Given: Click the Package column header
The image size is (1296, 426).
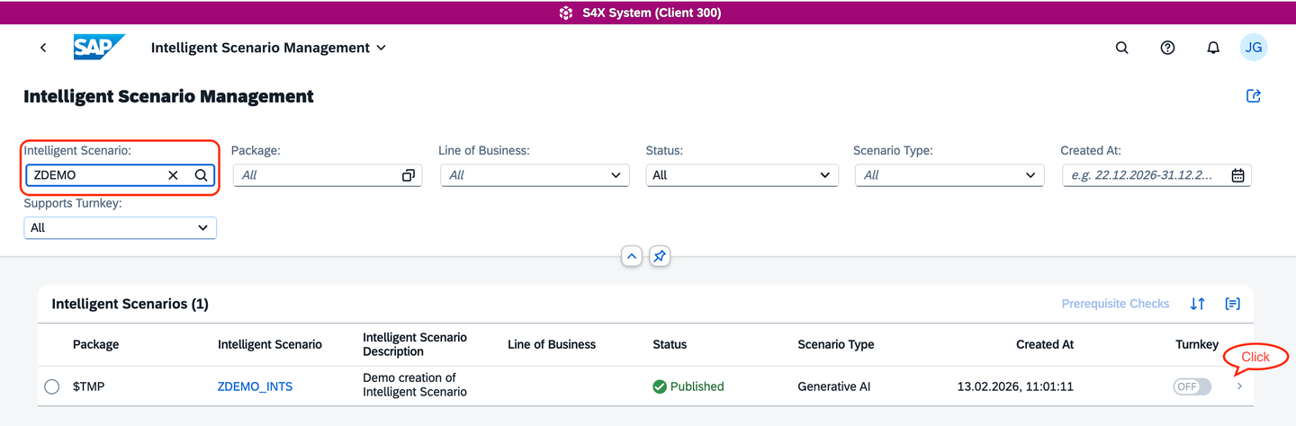Looking at the screenshot, I should point(95,344).
